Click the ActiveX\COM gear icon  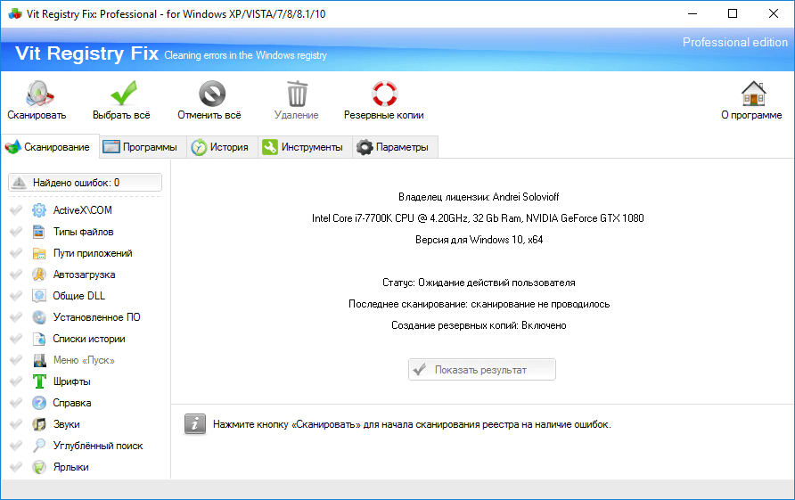click(x=39, y=210)
